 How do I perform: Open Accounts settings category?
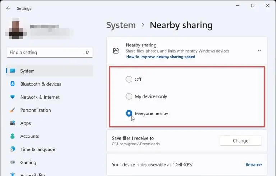point(50,136)
